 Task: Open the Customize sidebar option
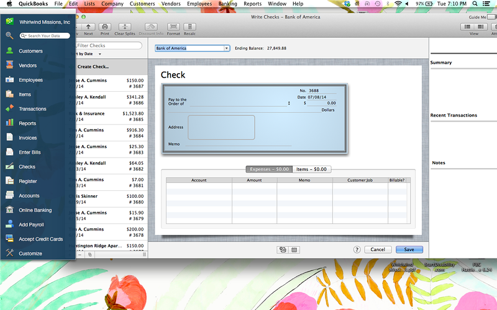coord(30,254)
